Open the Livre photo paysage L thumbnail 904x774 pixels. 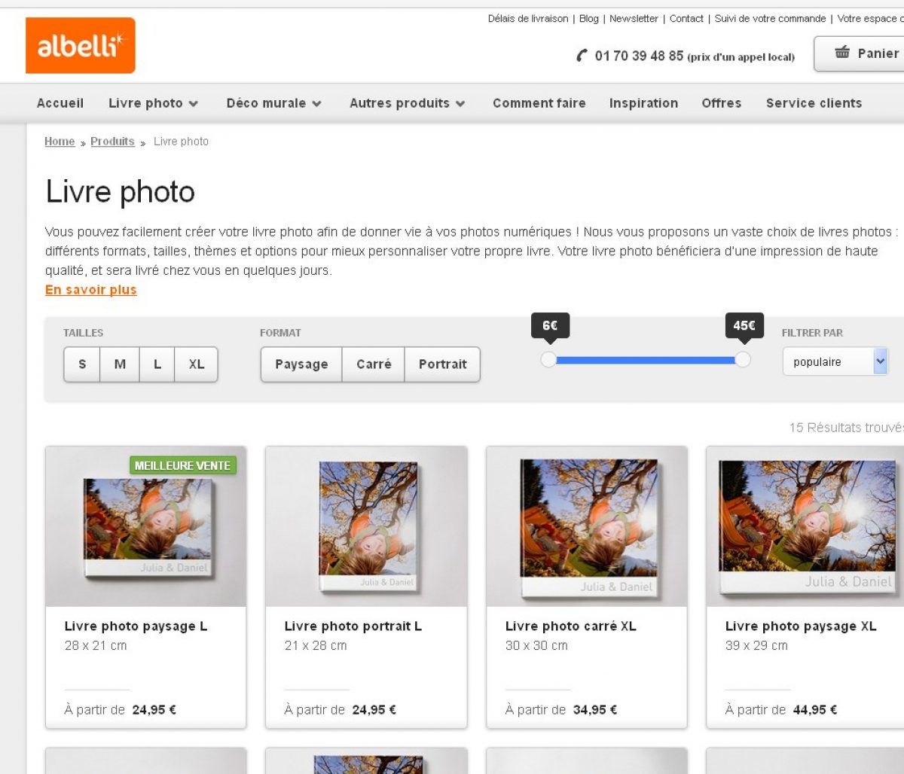point(146,527)
